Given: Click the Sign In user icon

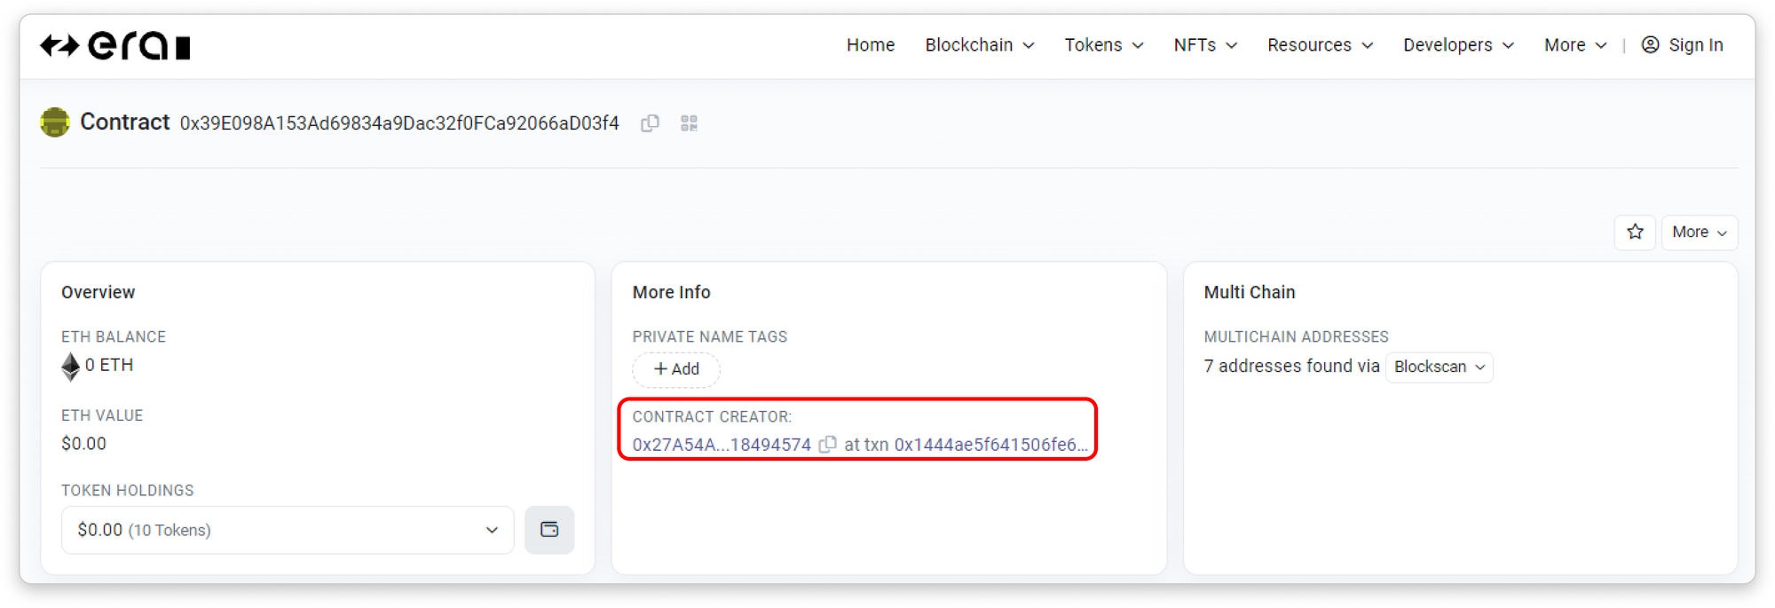Looking at the screenshot, I should point(1650,45).
